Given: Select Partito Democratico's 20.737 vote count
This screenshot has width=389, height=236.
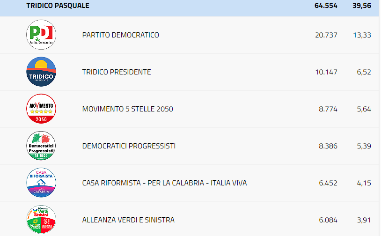Looking at the screenshot, I should pyautogui.click(x=326, y=35).
